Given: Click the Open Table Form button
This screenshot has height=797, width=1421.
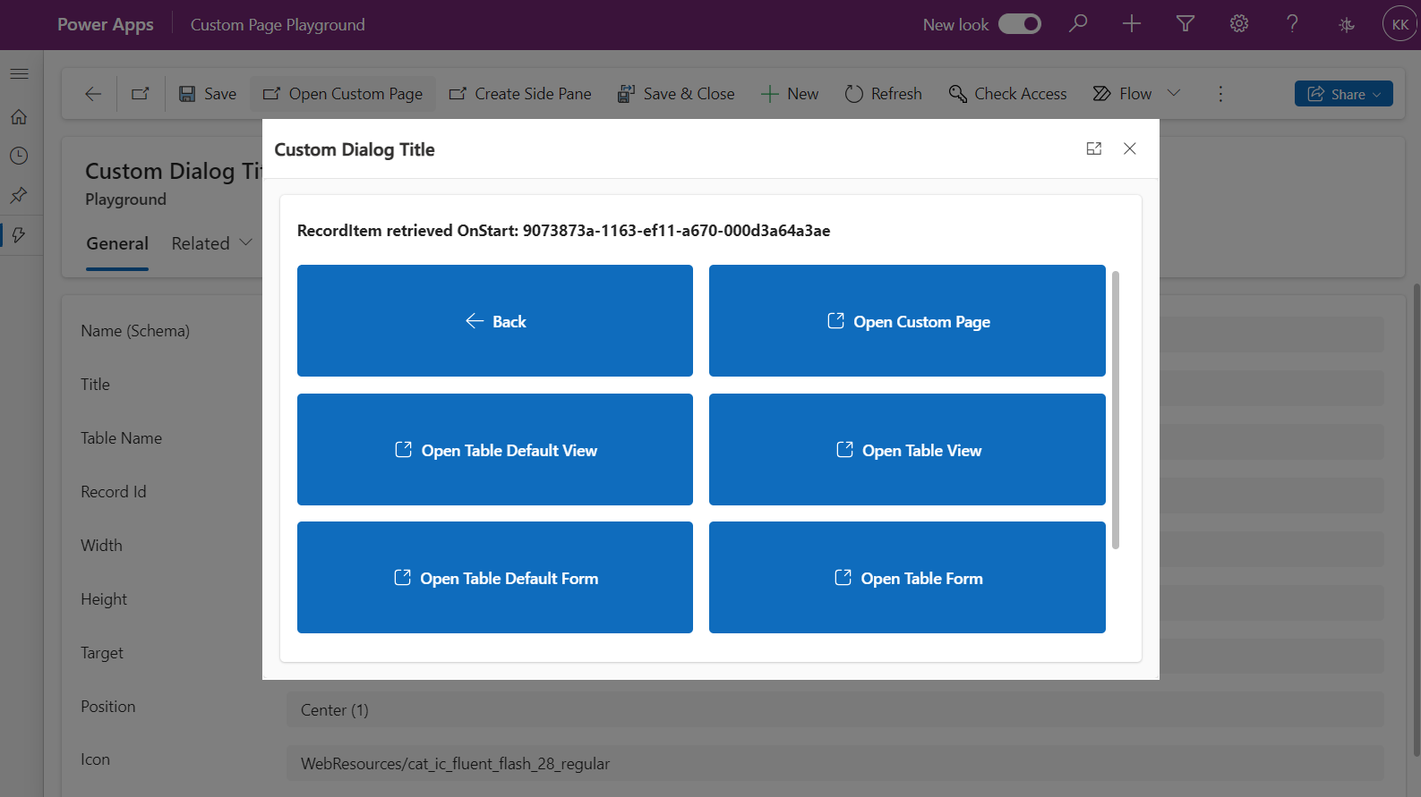Looking at the screenshot, I should point(907,578).
